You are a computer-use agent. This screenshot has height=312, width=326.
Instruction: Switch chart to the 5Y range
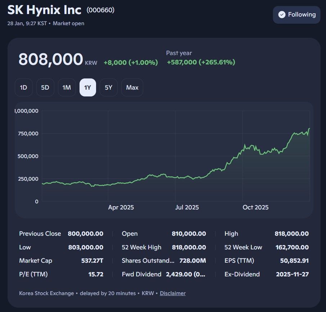pyautogui.click(x=109, y=87)
